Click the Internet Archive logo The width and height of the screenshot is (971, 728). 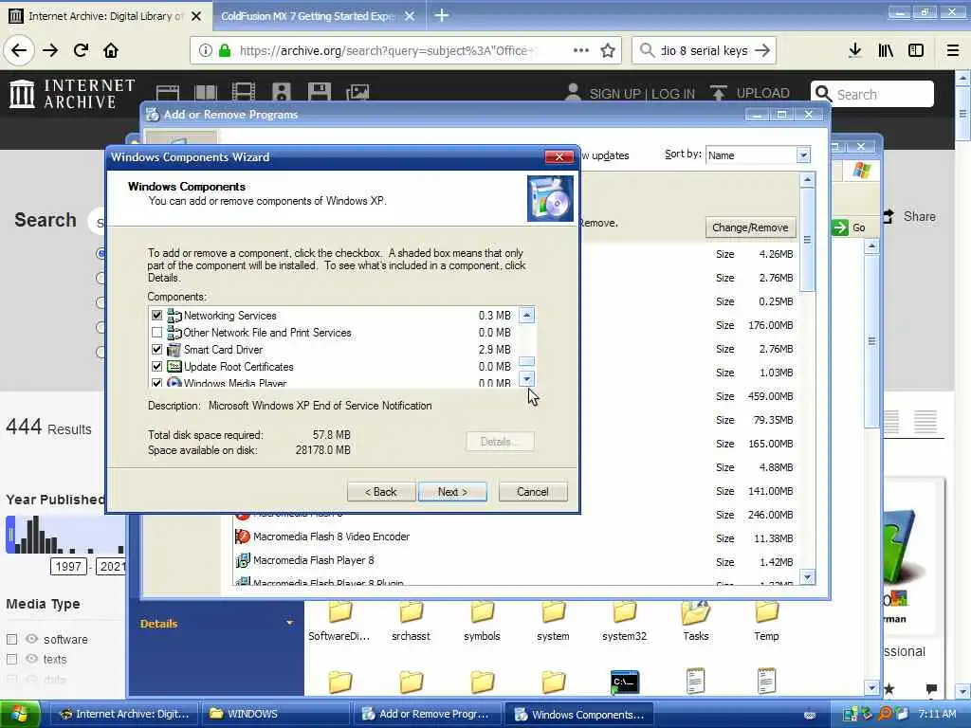click(72, 94)
